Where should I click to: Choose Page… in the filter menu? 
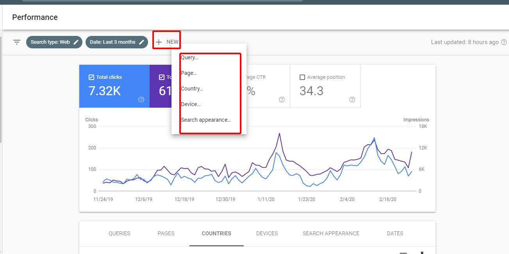click(189, 73)
